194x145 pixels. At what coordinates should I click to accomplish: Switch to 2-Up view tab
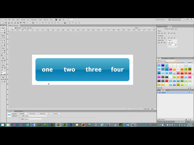24,28
